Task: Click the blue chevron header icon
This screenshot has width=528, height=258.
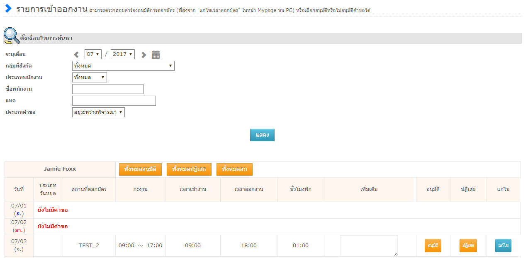Action: click(x=8, y=9)
